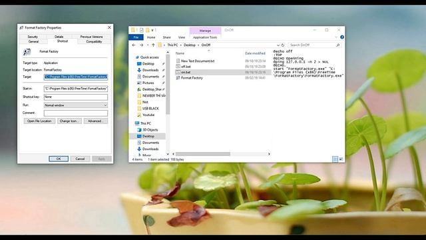The image size is (426, 240).
Task: Open the View ribbon tab
Action: point(182,37)
